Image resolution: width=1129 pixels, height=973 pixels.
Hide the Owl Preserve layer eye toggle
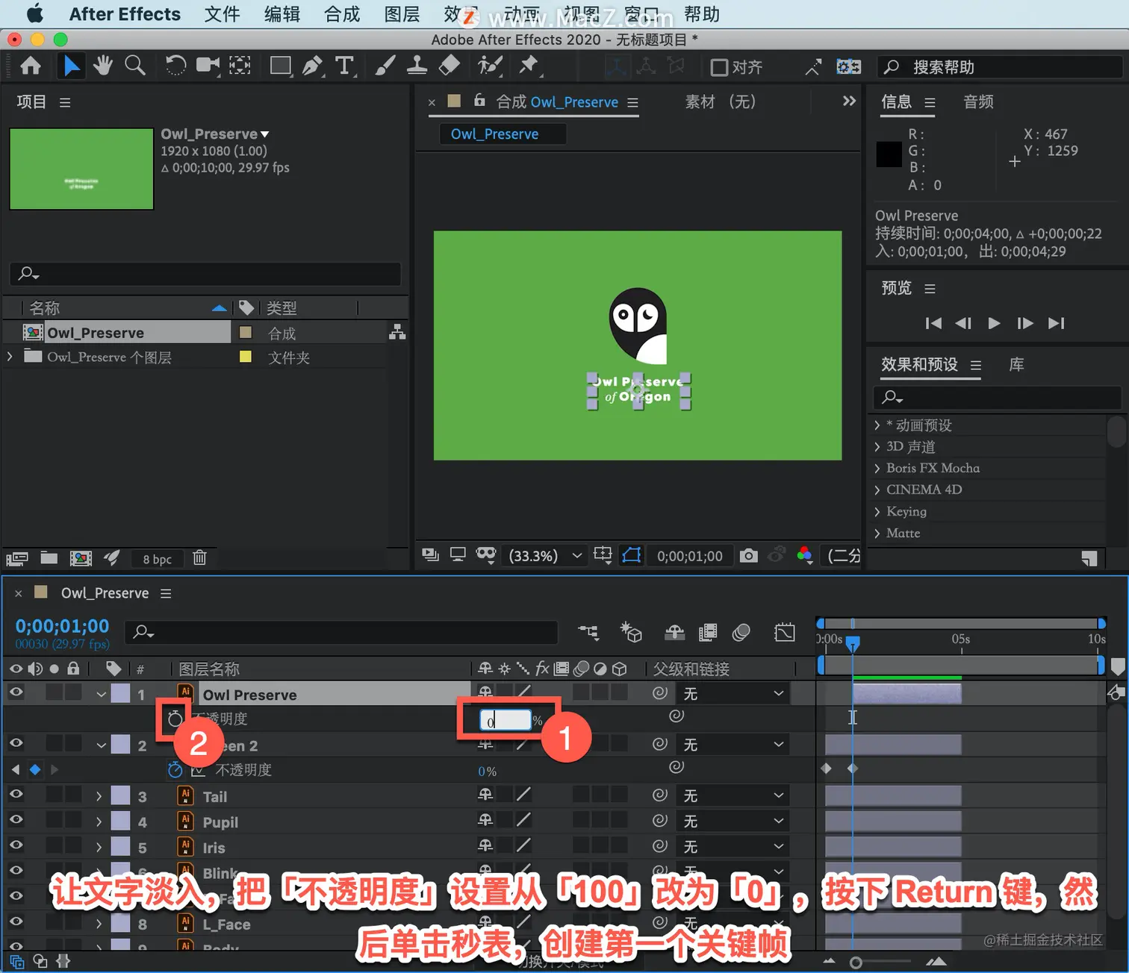click(x=16, y=693)
